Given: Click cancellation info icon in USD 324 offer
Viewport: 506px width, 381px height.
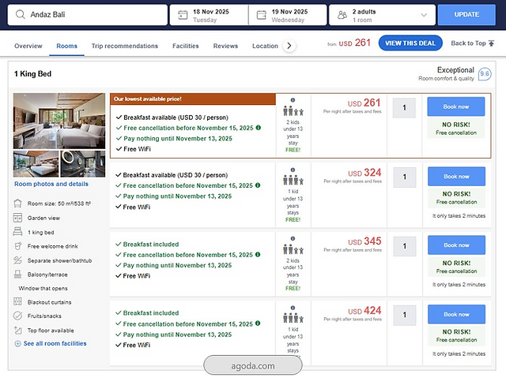Looking at the screenshot, I should [258, 185].
